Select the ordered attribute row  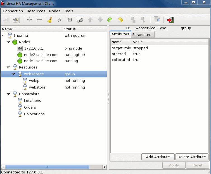pyautogui.click(x=160, y=54)
